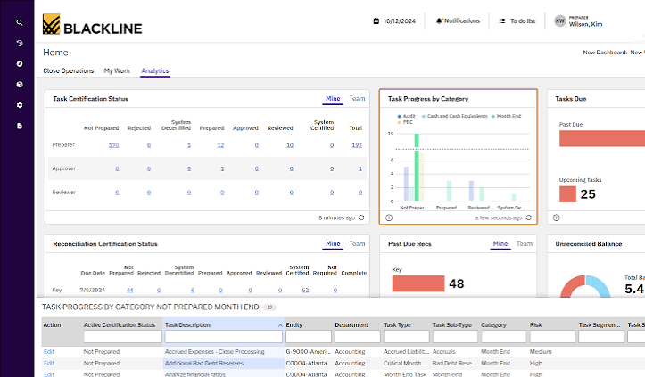The height and width of the screenshot is (377, 645).
Task: Select Team in Past Due Recs
Action: click(x=524, y=244)
